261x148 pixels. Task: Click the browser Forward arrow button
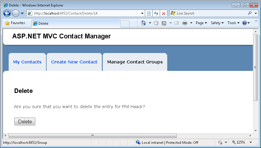(16, 13)
